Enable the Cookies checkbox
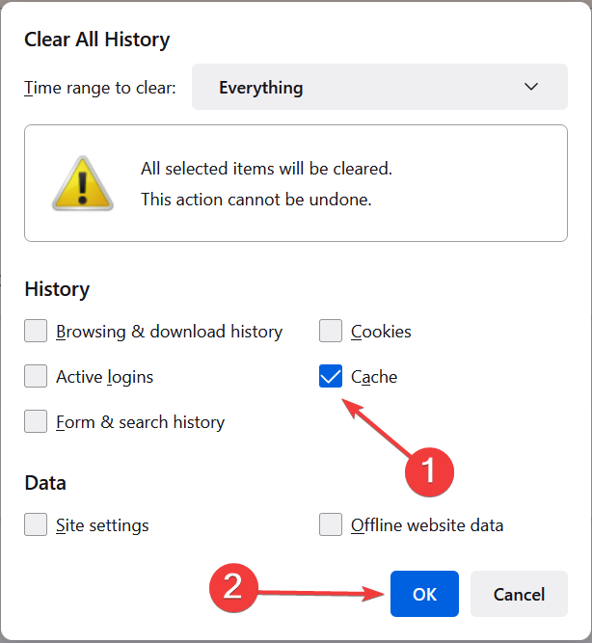592x643 pixels. pyautogui.click(x=331, y=331)
